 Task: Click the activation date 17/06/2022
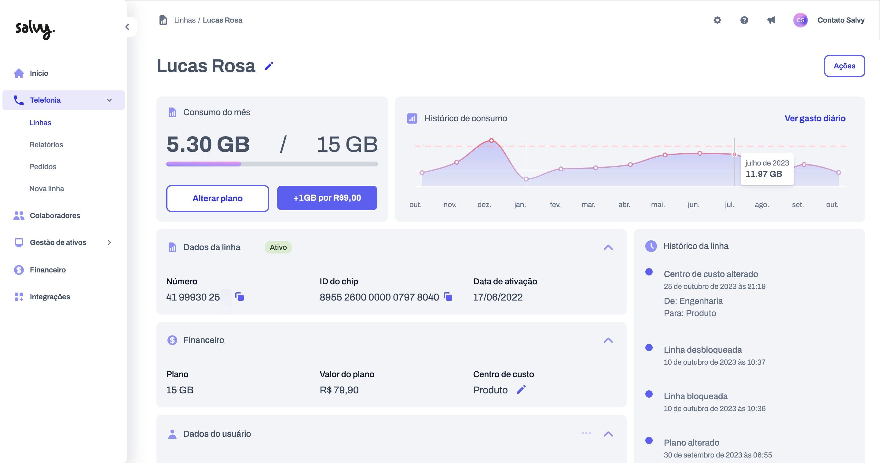498,297
